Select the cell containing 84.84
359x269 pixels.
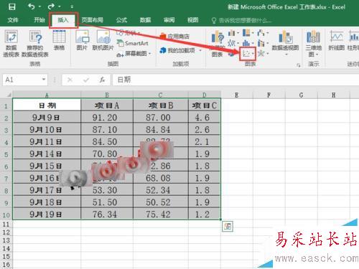click(x=161, y=130)
